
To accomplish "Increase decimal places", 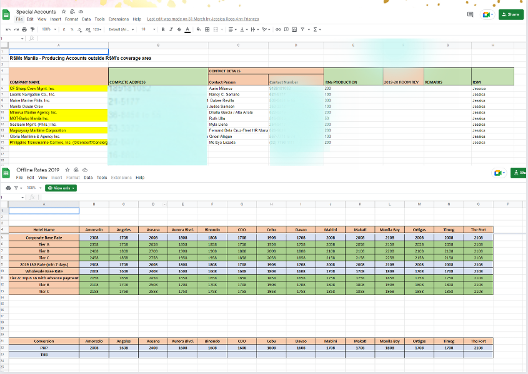I will pos(88,29).
